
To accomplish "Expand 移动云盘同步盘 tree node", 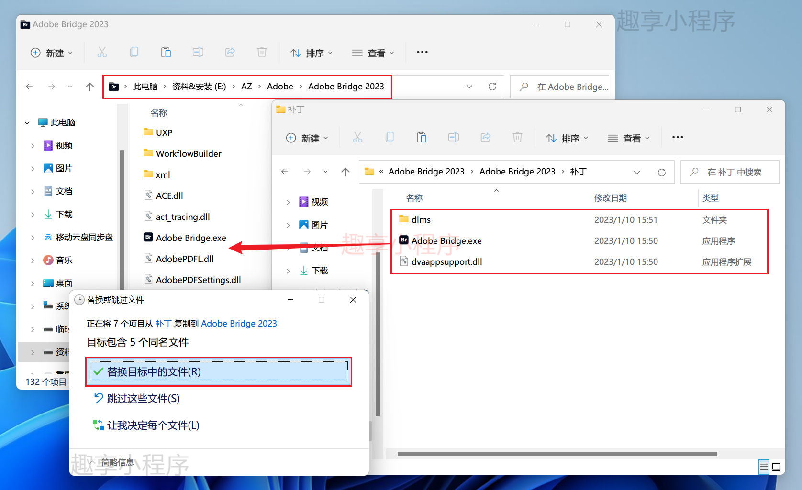I will pyautogui.click(x=33, y=238).
